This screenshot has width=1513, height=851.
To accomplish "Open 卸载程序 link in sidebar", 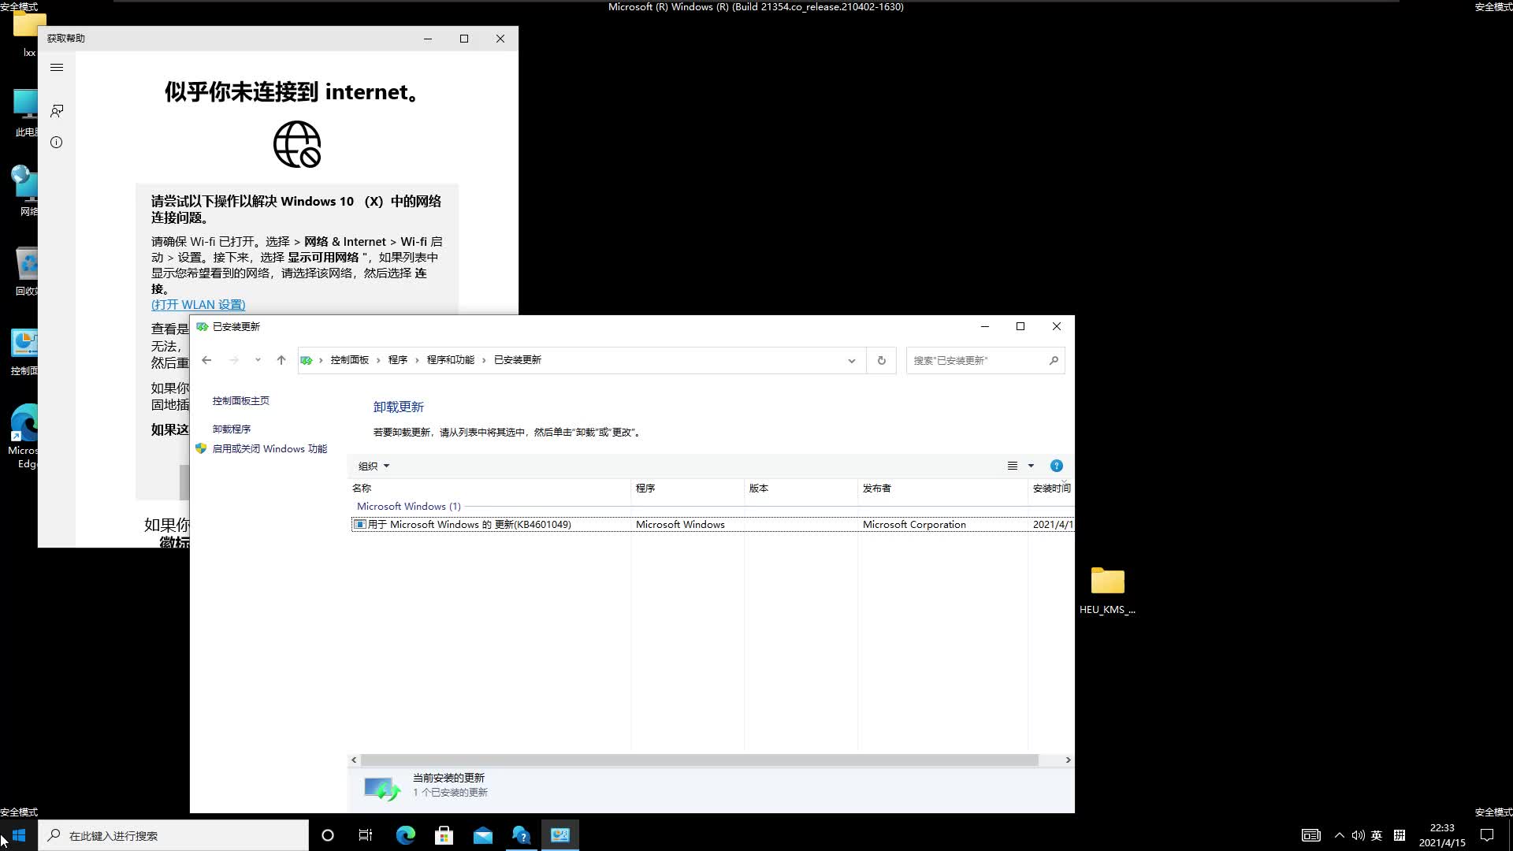I will point(232,429).
